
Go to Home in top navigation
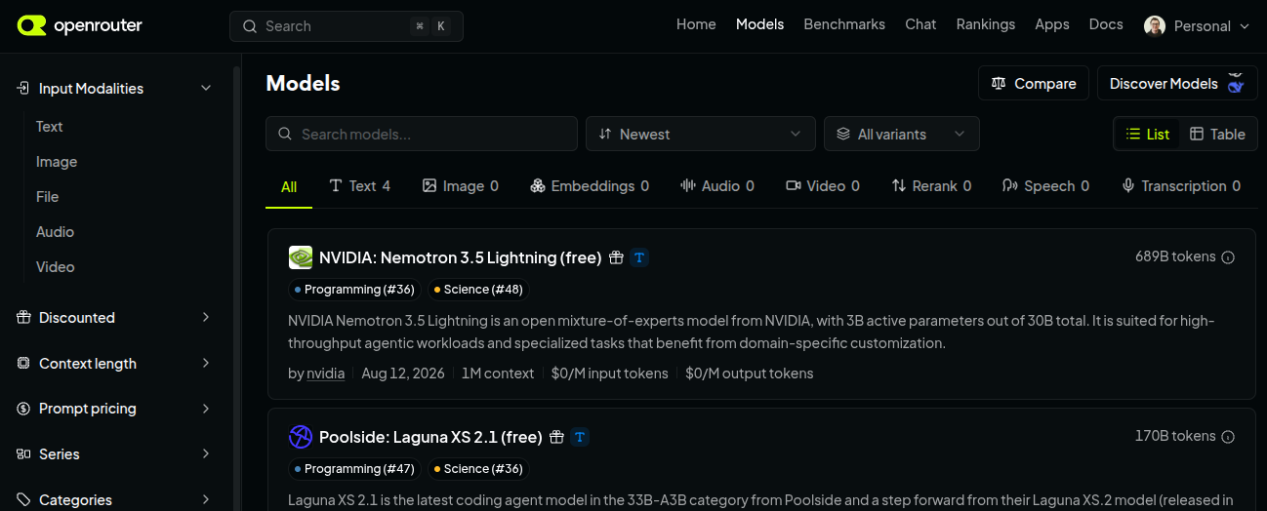[x=696, y=24]
